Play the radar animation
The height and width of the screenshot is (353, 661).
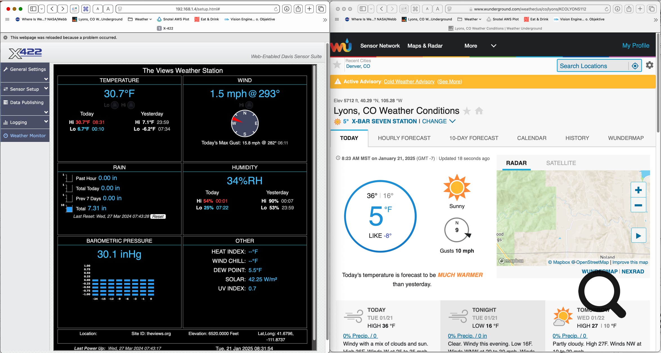coord(638,235)
